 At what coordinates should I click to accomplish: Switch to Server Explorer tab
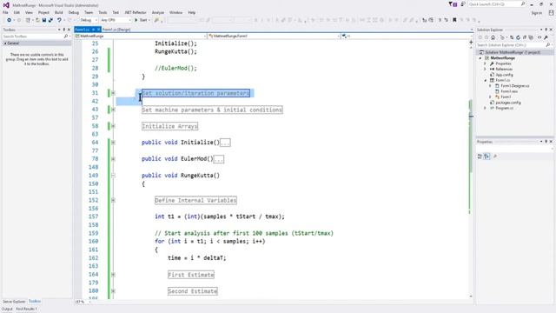14,302
